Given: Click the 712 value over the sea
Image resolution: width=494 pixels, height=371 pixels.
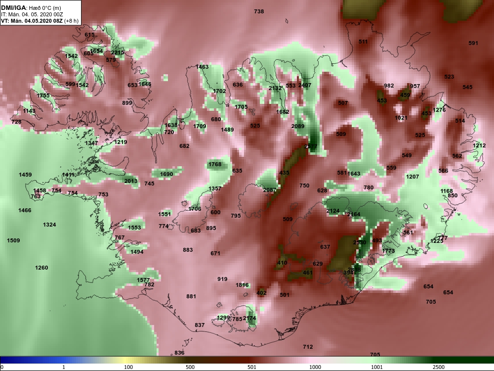Looking at the screenshot, I should point(308,347).
